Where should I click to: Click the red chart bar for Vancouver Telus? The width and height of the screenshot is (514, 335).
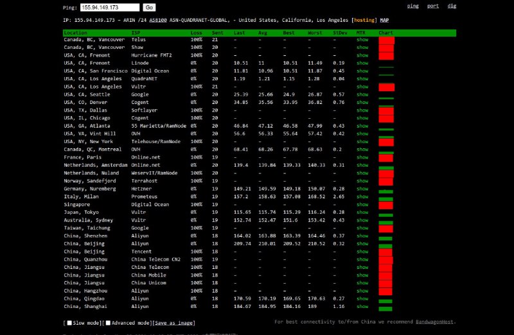(387, 40)
